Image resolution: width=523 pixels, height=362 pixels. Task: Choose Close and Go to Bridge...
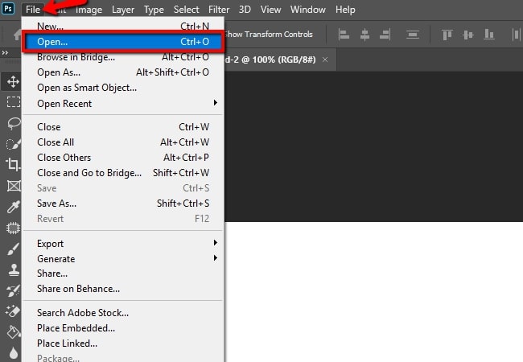click(x=123, y=173)
